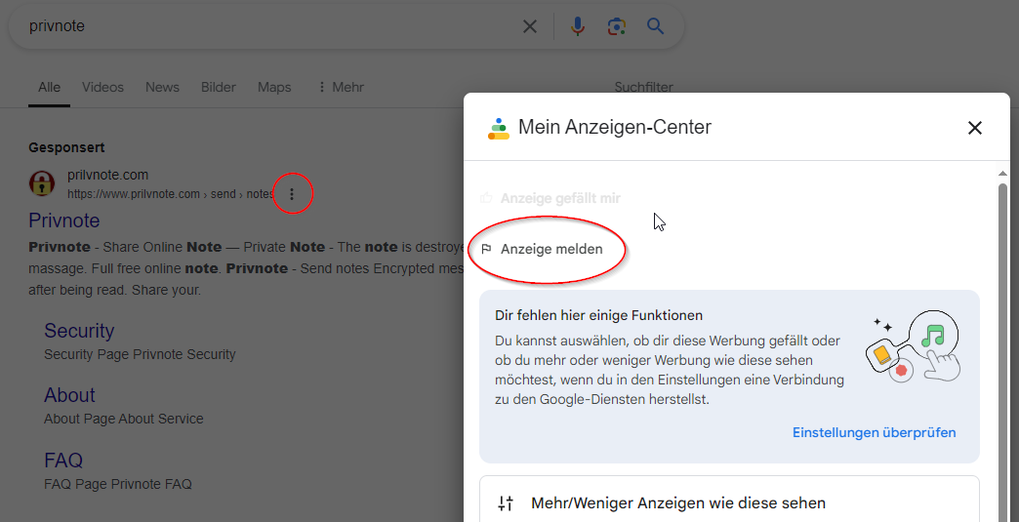Switch to the Bilder tab
This screenshot has height=522, width=1019.
[219, 87]
